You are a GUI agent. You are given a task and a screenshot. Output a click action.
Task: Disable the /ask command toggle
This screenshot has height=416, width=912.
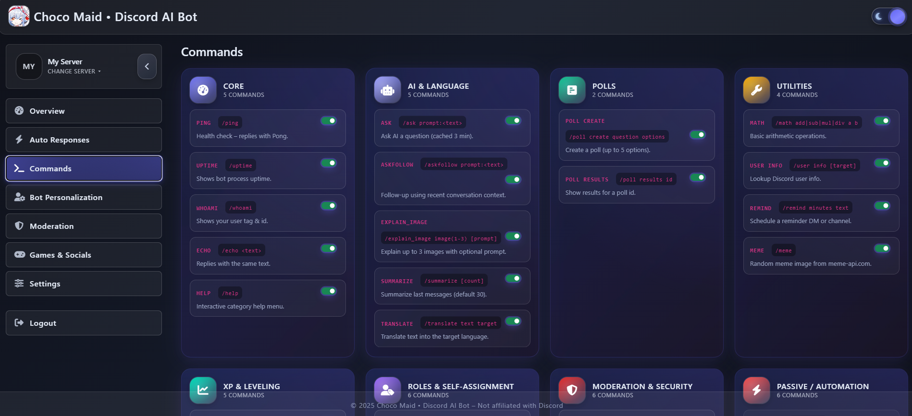[x=513, y=120]
